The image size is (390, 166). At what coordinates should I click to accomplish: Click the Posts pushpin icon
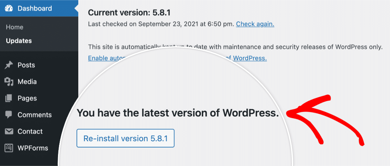pos(9,65)
